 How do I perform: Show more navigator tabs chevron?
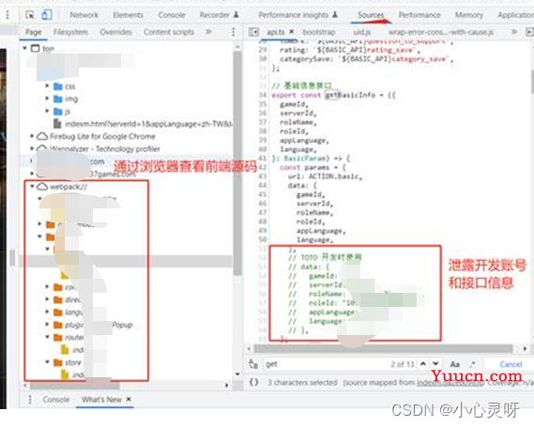coord(208,32)
